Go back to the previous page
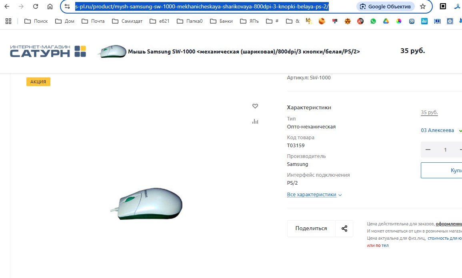 click(7, 6)
